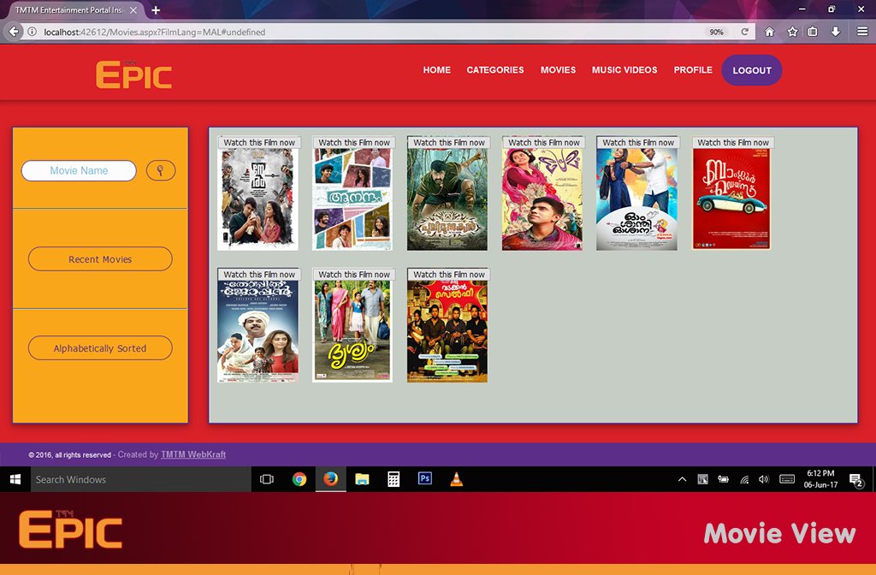Click the site information icon in the address bar
The width and height of the screenshot is (876, 575).
click(33, 32)
